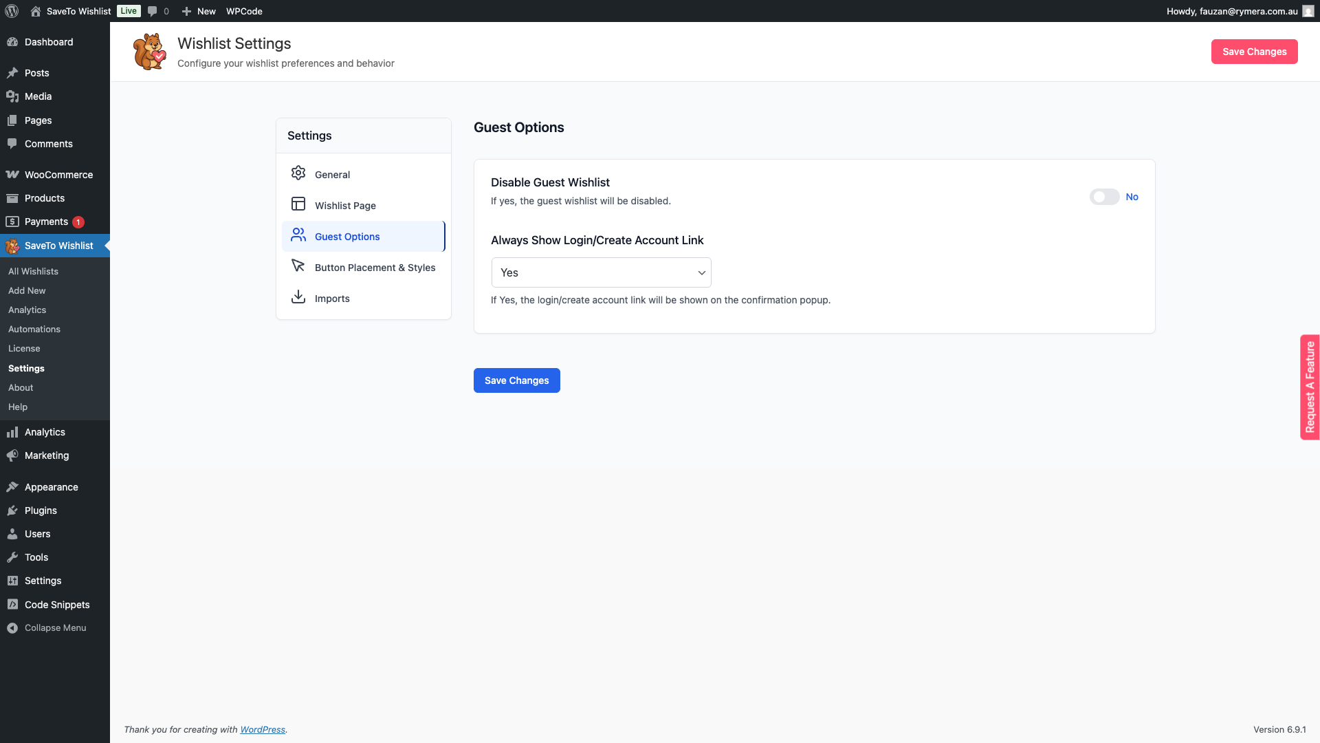Click the blue Save Changes button

coord(516,380)
